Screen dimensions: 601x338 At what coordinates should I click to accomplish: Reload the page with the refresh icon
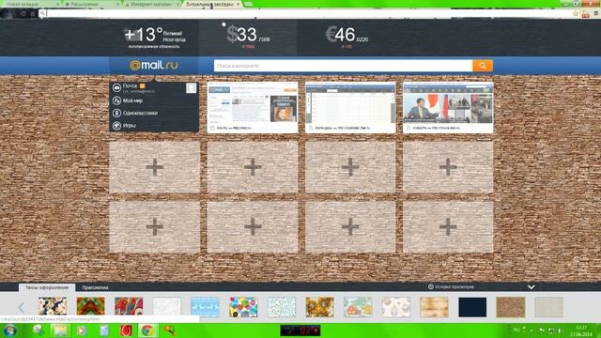point(23,14)
